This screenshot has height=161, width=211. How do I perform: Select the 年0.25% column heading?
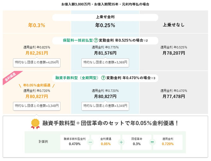(105, 25)
